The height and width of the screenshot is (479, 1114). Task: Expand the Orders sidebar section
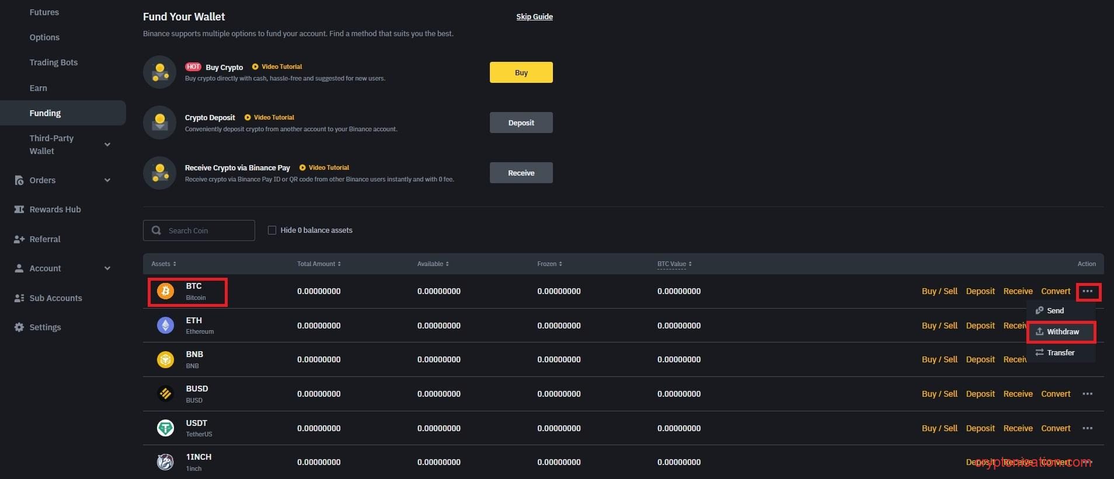[x=107, y=180]
